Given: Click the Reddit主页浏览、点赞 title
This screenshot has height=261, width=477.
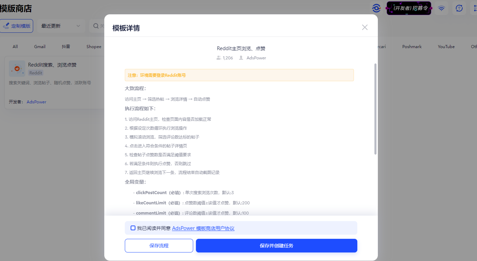Looking at the screenshot, I should point(241,48).
